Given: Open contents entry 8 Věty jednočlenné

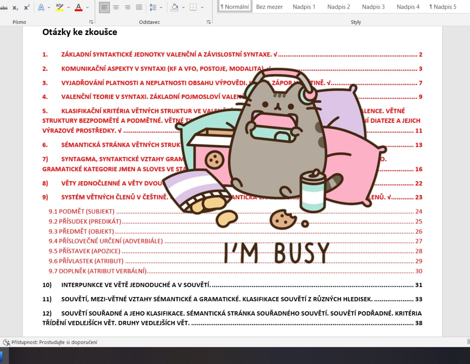Looking at the screenshot, I should pyautogui.click(x=232, y=183).
